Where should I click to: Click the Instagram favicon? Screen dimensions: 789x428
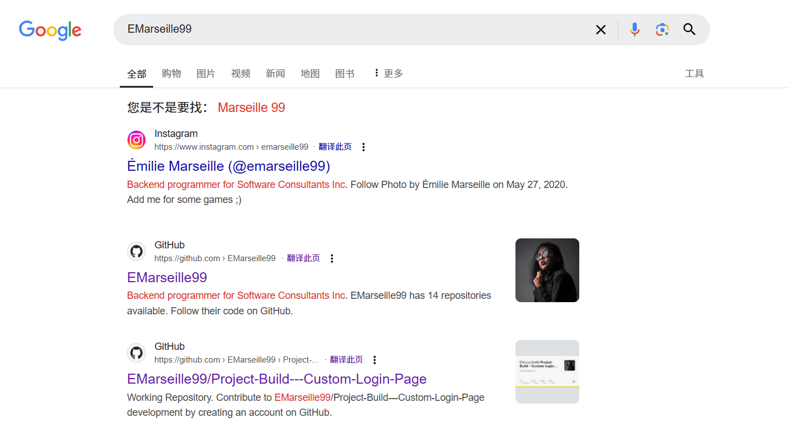136,140
